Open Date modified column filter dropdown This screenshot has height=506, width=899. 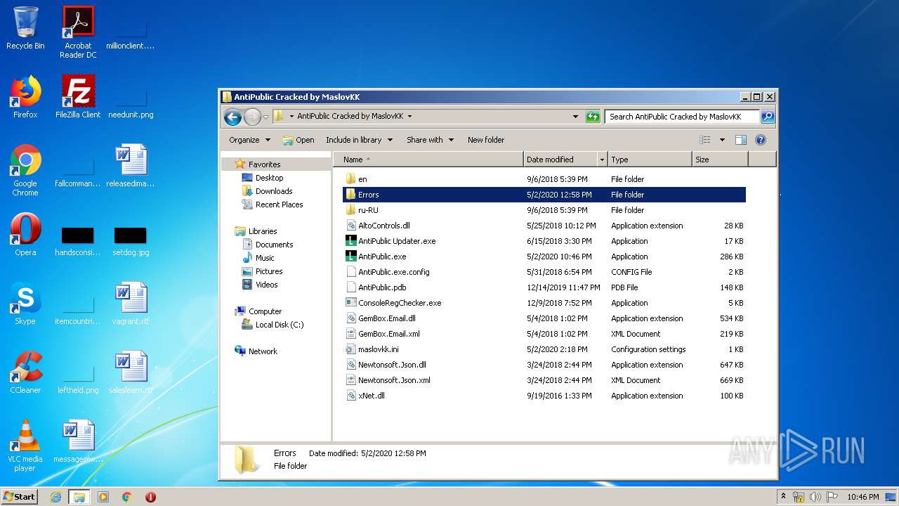pos(602,160)
